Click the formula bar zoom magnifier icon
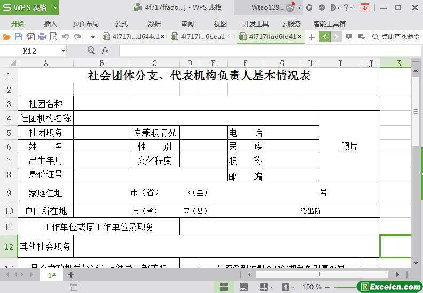Image resolution: width=423 pixels, height=293 pixels. [x=91, y=50]
